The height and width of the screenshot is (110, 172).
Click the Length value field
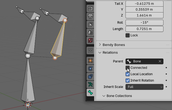[144, 29]
